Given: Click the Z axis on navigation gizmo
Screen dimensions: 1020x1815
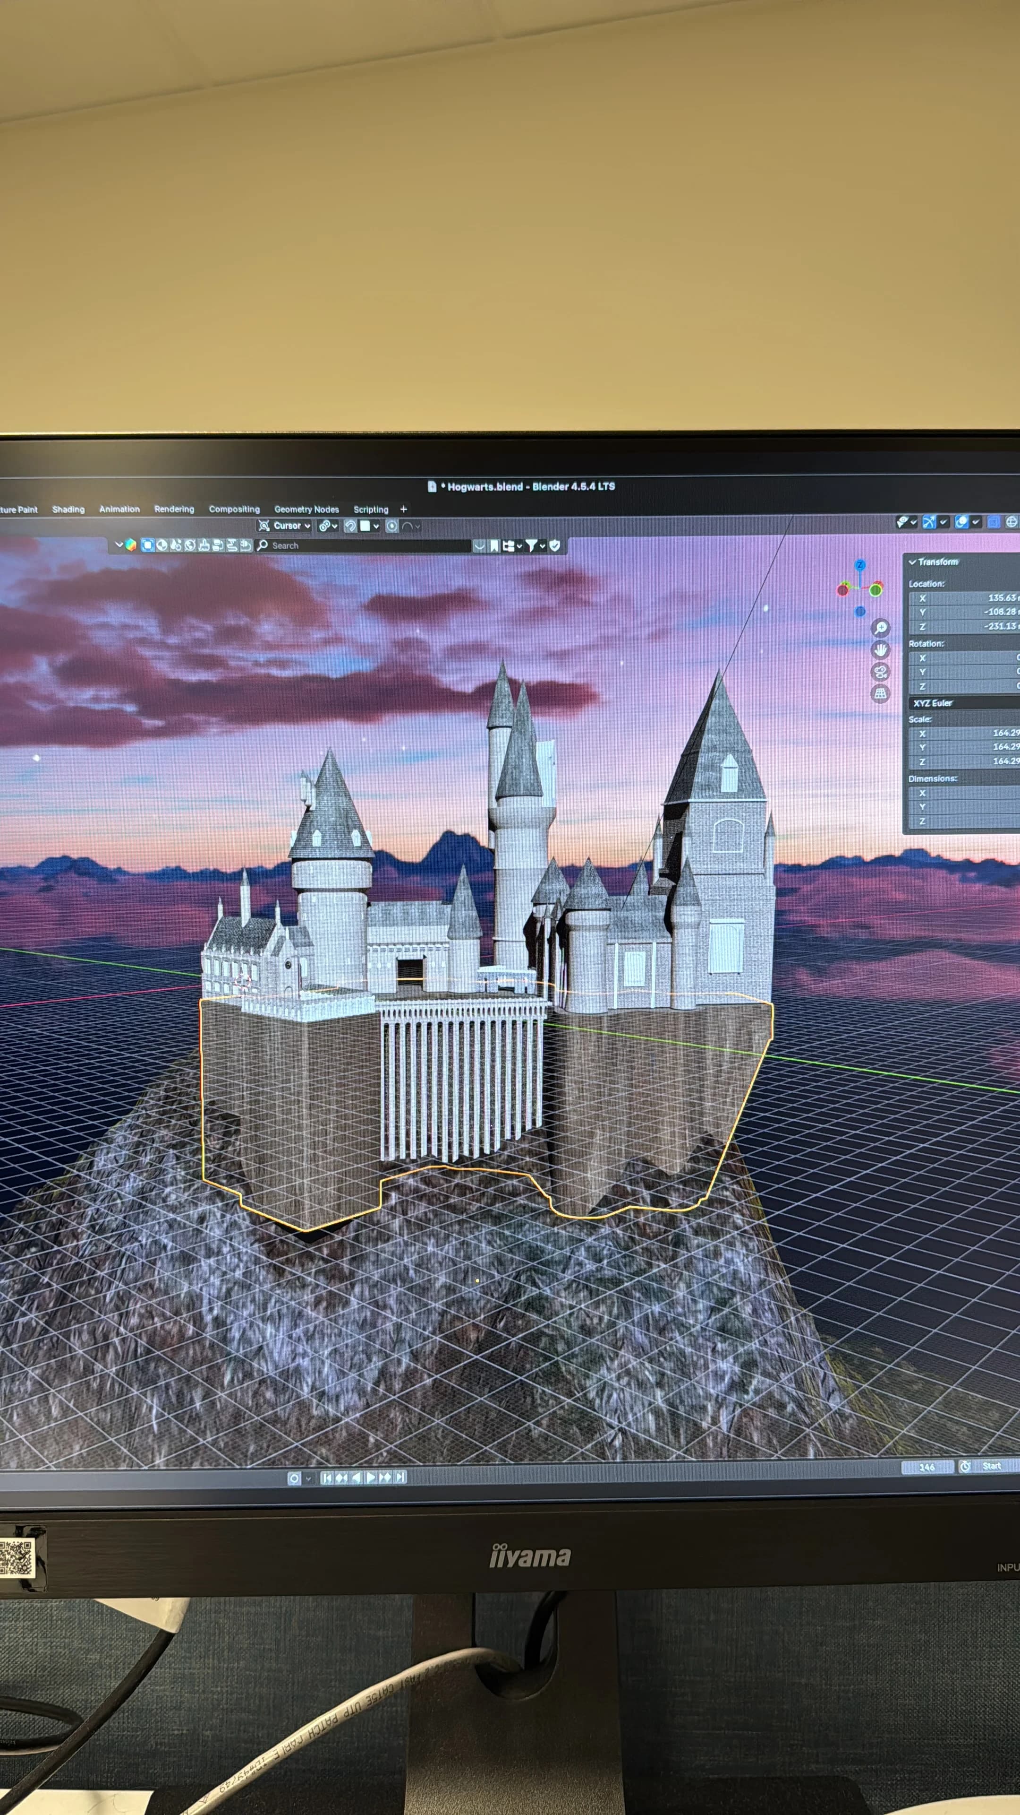Looking at the screenshot, I should point(859,565).
